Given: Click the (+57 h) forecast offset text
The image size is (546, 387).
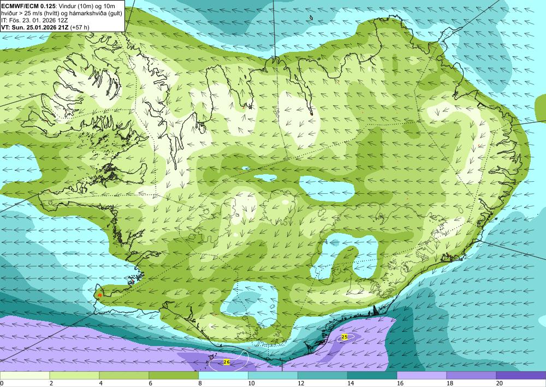Looking at the screenshot, I should point(80,27).
